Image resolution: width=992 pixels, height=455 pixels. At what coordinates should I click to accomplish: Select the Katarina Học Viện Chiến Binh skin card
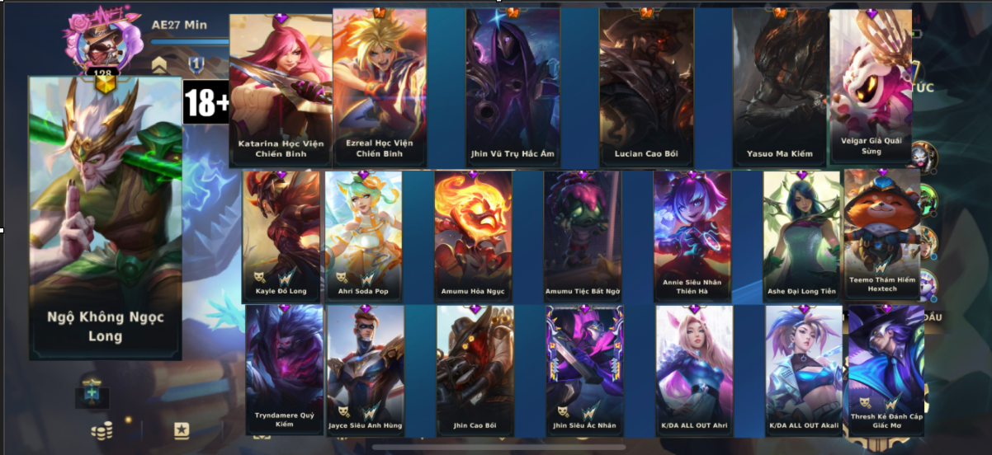281,89
